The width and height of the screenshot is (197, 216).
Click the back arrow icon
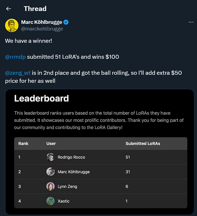(9, 9)
